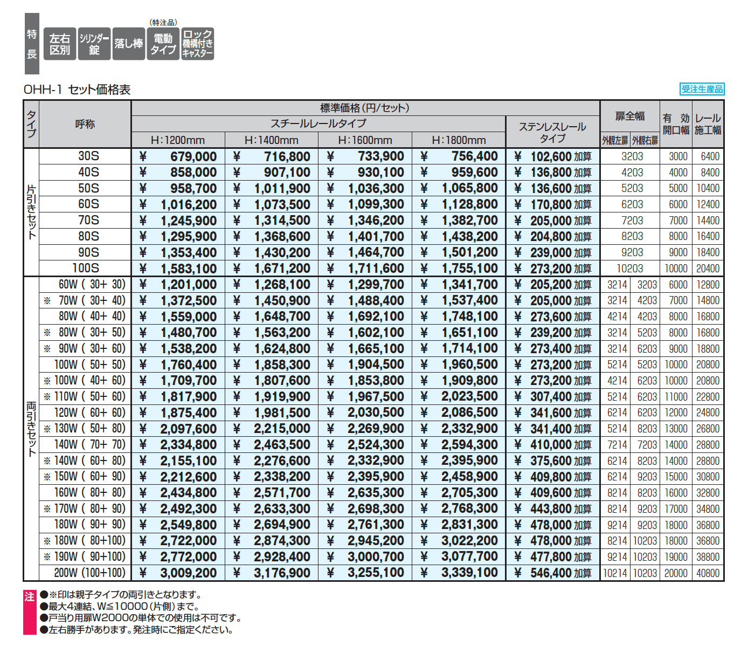Select the ロック機構付きキャスター icon
This screenshot has width=748, height=646.
point(198,44)
